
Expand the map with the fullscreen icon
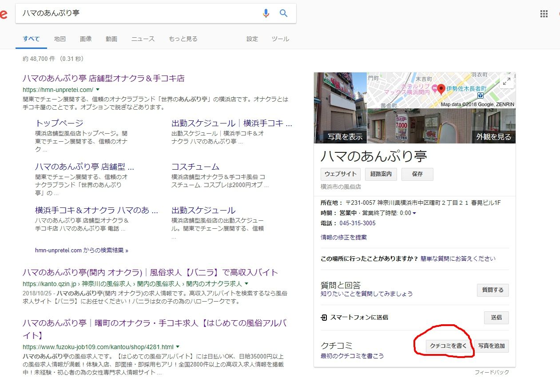click(506, 81)
